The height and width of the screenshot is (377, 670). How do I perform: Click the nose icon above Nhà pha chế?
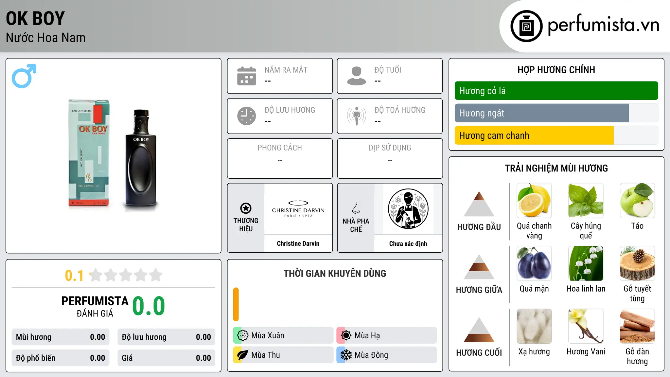(356, 208)
